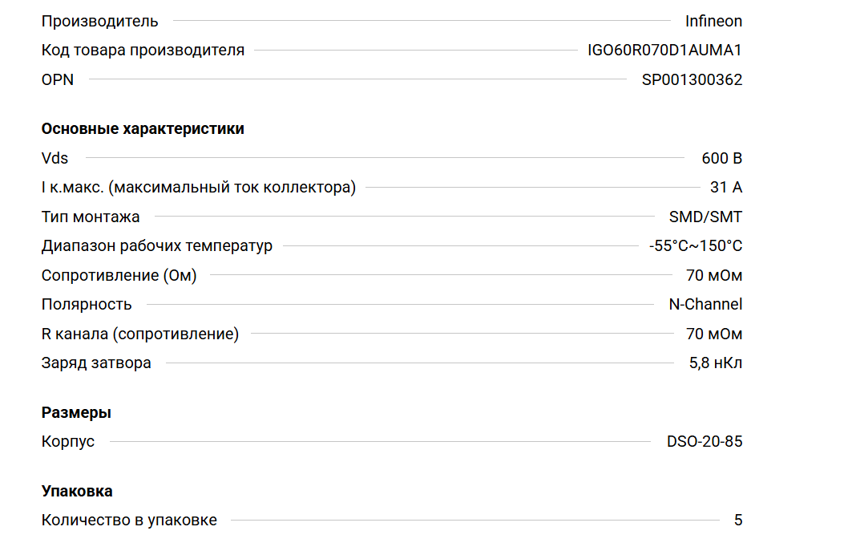The width and height of the screenshot is (848, 551).
Task: Click the gate charge value 5,8 нКл
Action: 716,363
